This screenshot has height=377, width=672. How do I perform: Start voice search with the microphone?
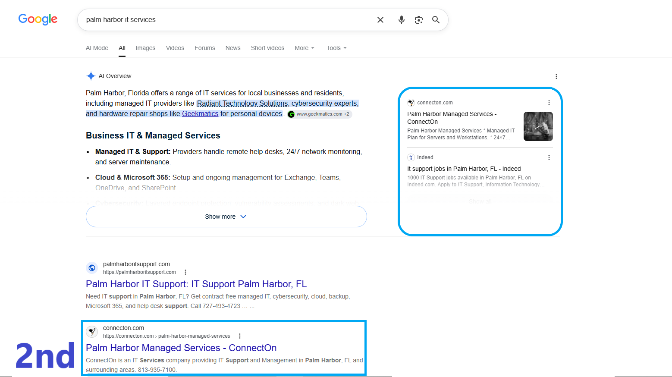402,20
